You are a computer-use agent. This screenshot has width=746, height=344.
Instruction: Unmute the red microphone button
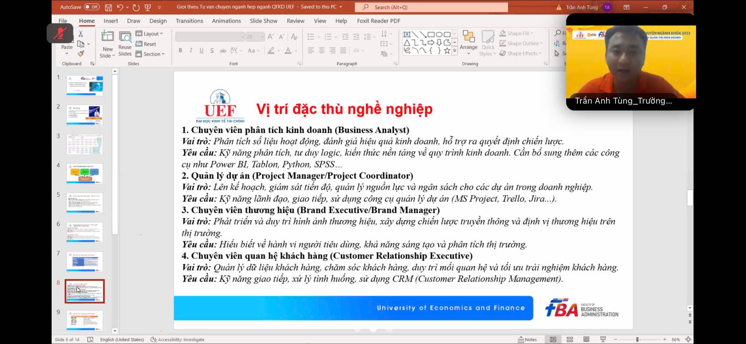pyautogui.click(x=60, y=33)
